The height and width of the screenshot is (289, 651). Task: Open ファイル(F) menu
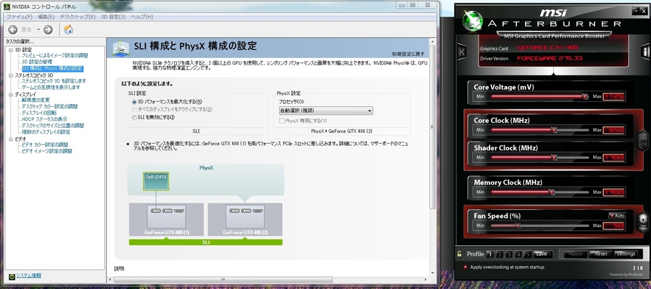19,17
